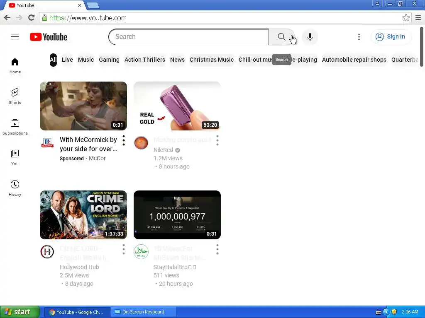
Task: Go back with browser back arrow
Action: click(x=7, y=18)
